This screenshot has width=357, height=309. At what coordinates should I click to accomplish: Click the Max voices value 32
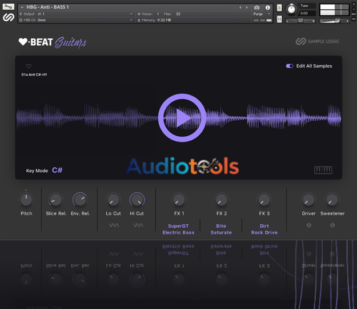[178, 14]
